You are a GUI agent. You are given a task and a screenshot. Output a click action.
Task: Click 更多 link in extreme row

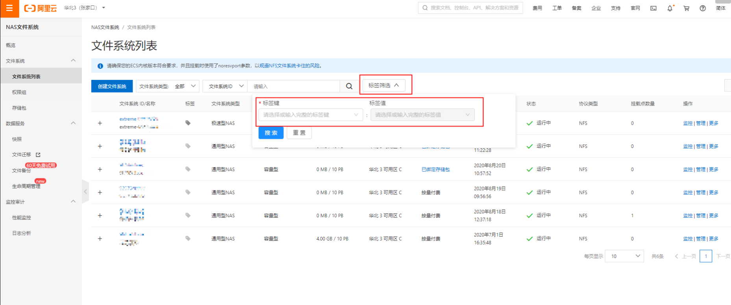[714, 123]
